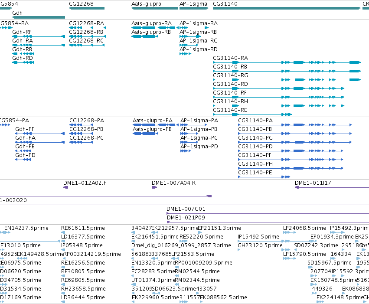Click EST LP15790.5prime
This screenshot has height=304, width=369.
304,254
